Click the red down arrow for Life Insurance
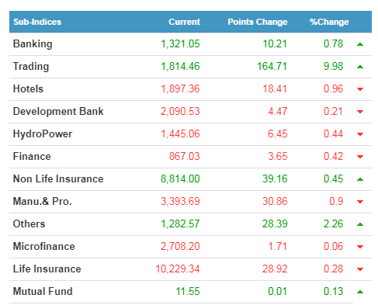This screenshot has height=305, width=378. (360, 269)
